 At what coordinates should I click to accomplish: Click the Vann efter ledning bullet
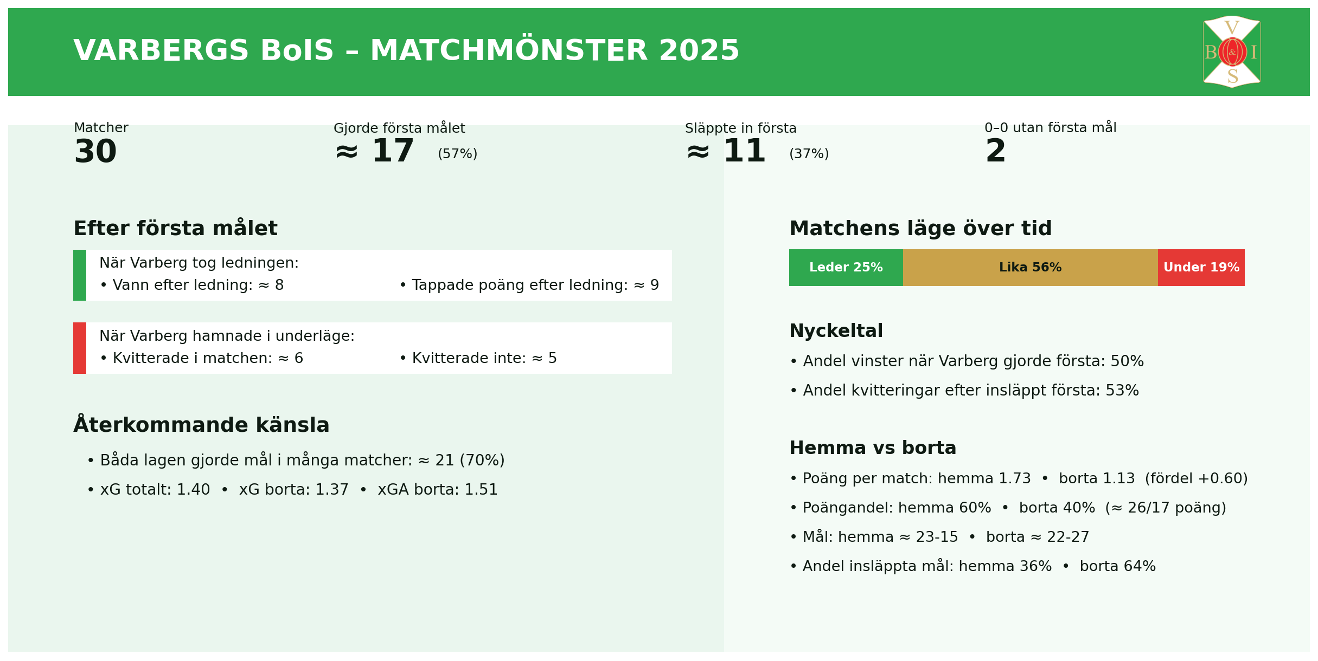click(191, 286)
